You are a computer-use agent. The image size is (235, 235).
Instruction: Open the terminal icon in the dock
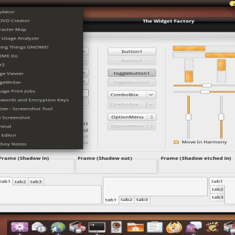click(97, 227)
